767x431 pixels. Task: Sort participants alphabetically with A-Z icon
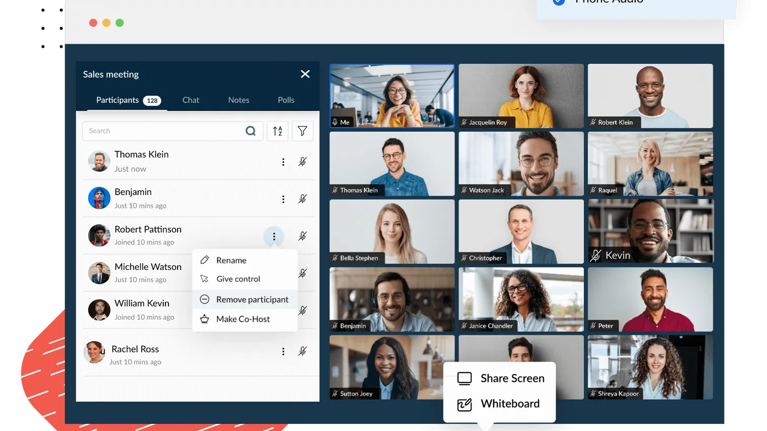coord(278,131)
